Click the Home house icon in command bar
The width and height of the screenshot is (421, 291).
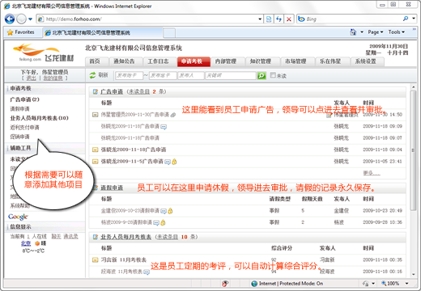pos(353,32)
